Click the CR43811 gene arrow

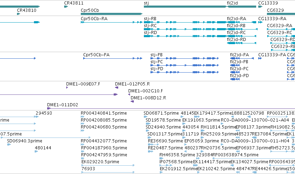(66, 7)
